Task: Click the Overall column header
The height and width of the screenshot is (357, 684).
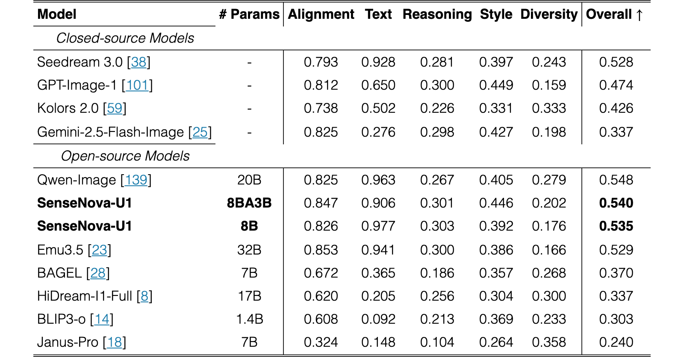Action: [x=609, y=14]
